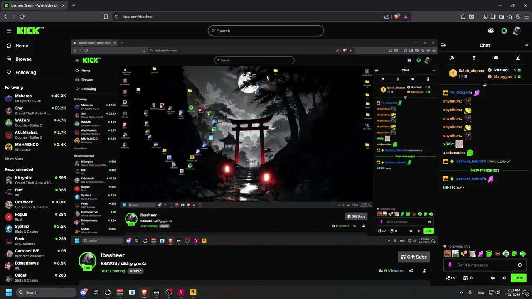Open feef recommended channel
532x299 pixels.
click(x=35, y=192)
